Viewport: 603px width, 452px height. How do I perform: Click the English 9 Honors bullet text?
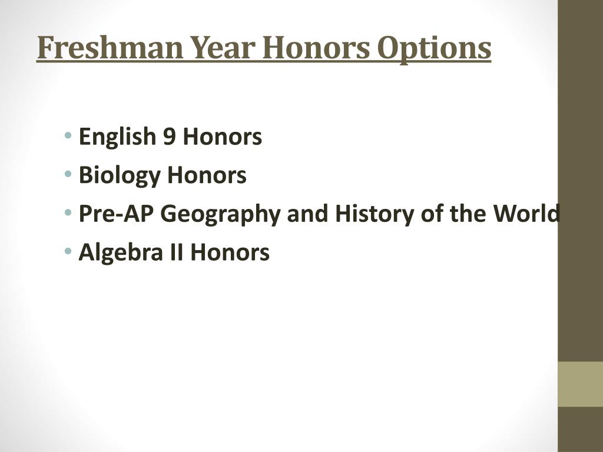(x=170, y=137)
